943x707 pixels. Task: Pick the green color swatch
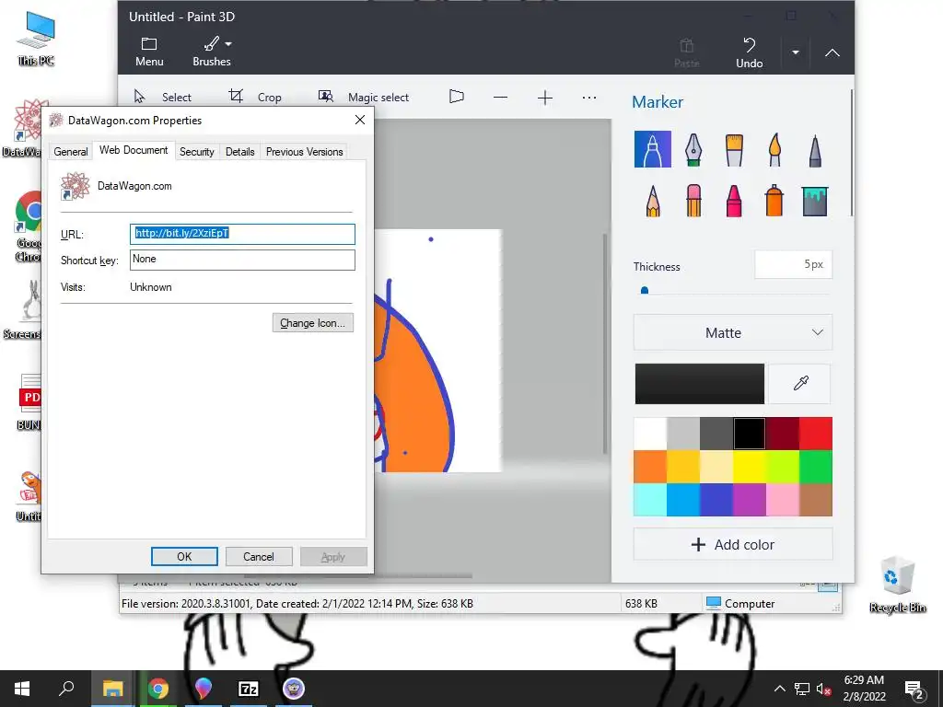pyautogui.click(x=816, y=467)
